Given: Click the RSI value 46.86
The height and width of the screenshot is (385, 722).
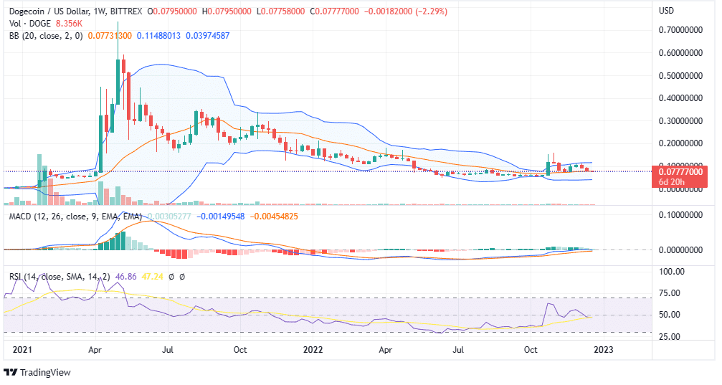Looking at the screenshot, I should [125, 277].
